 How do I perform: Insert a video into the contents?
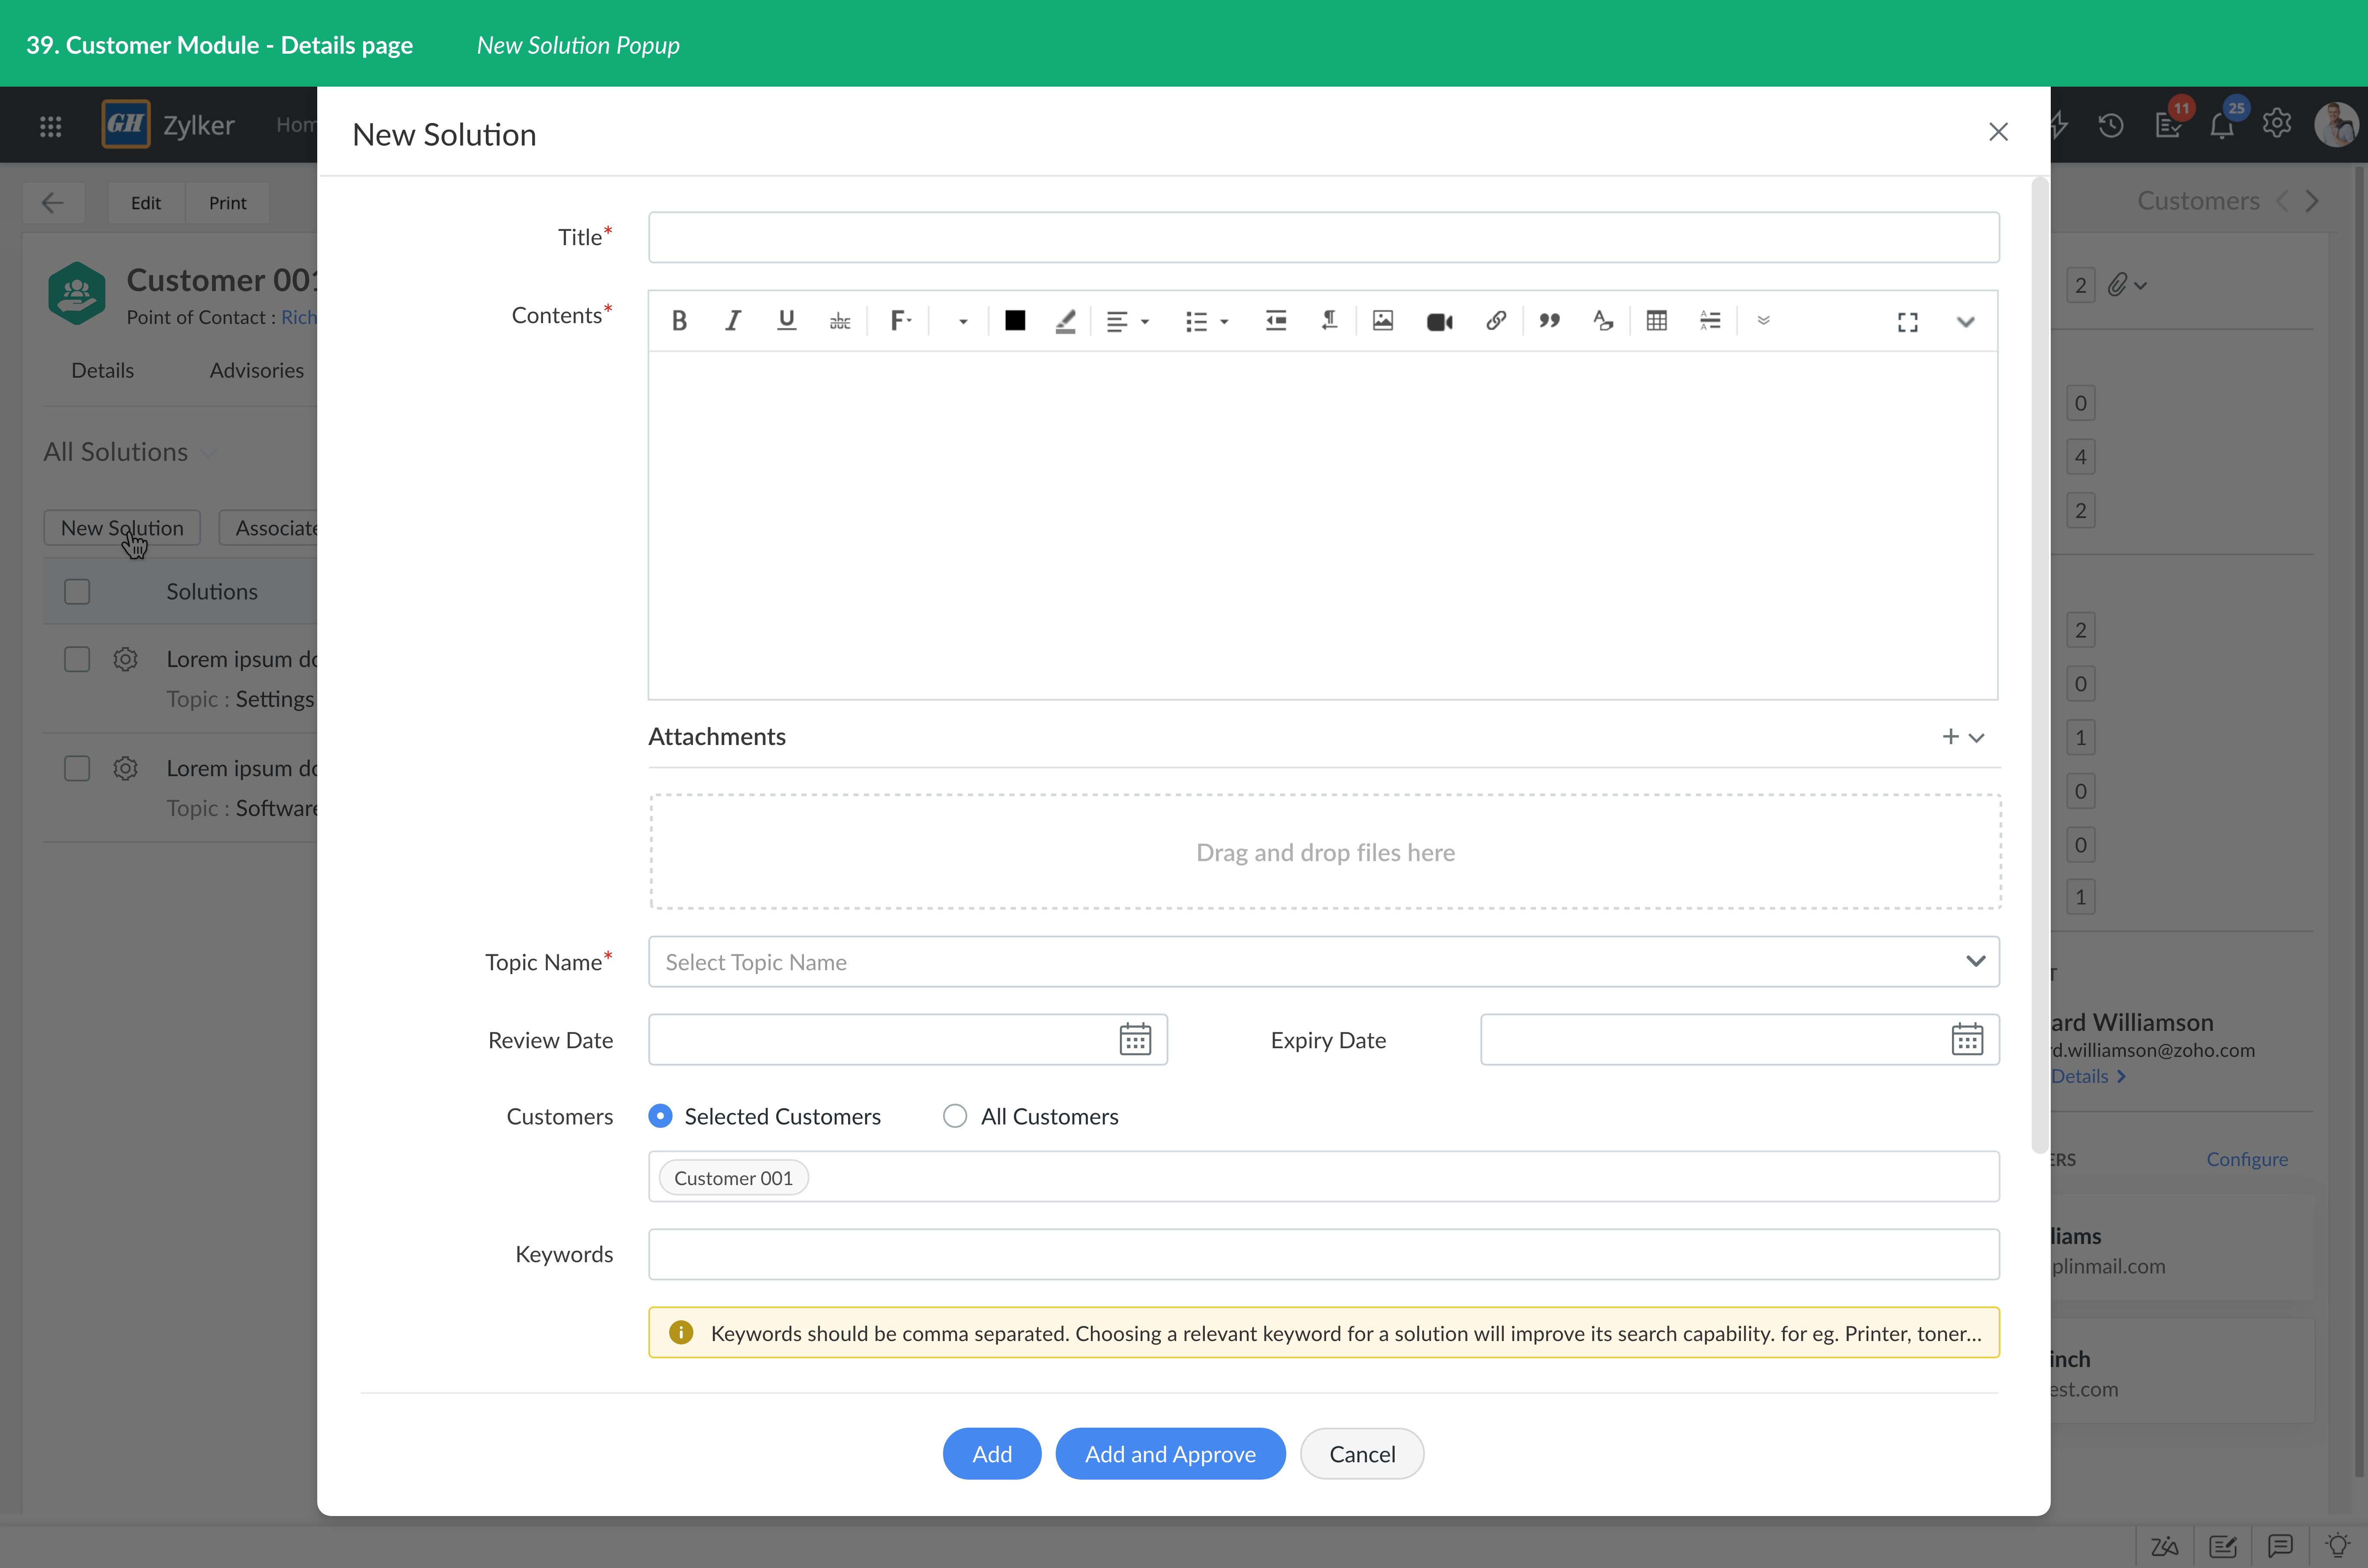pos(1440,322)
